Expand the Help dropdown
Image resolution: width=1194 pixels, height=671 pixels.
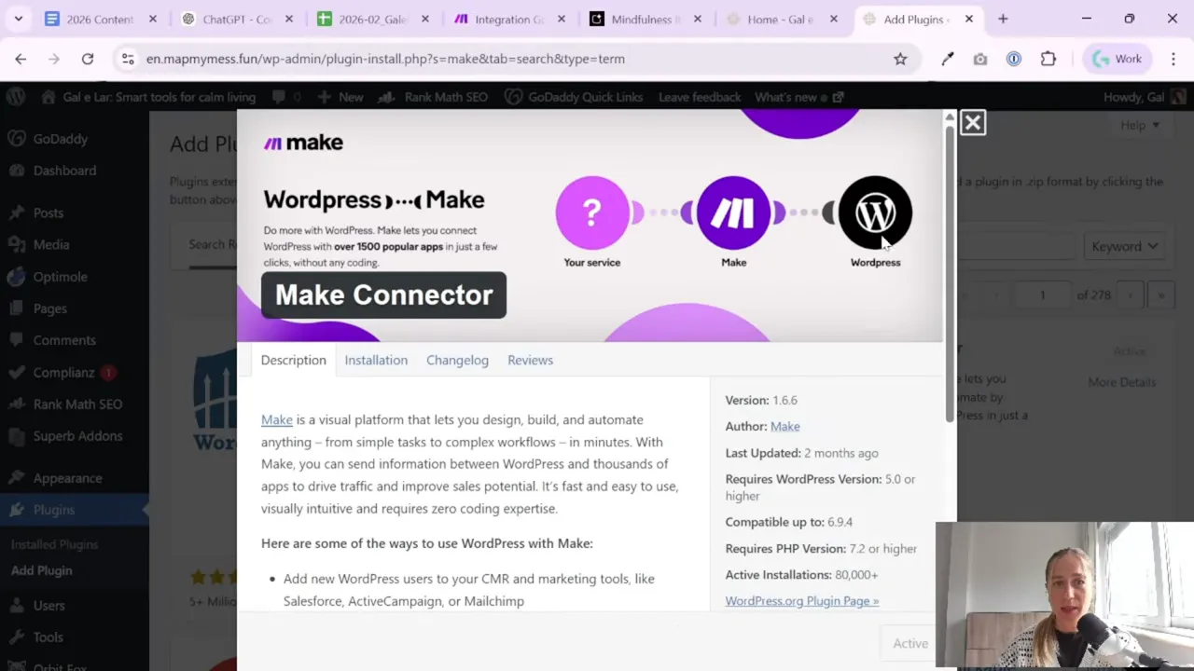(x=1139, y=125)
